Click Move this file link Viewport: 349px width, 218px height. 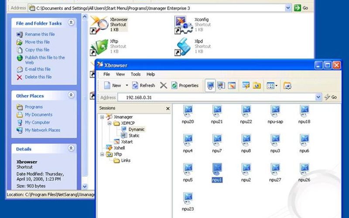coord(37,42)
